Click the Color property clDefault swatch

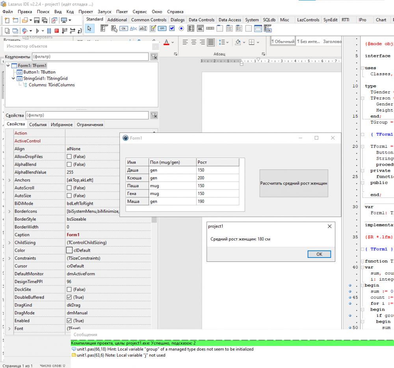tap(69, 250)
